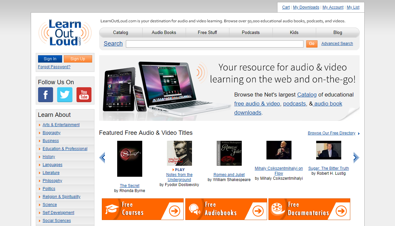
Task: Open the Catalog navigation tab
Action: pos(121,32)
